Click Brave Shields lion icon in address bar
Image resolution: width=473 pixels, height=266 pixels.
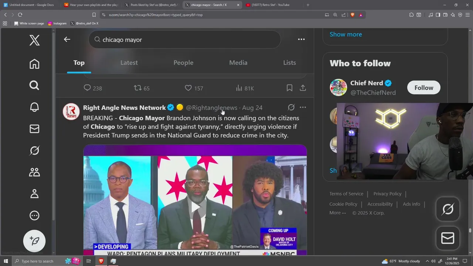click(x=352, y=15)
